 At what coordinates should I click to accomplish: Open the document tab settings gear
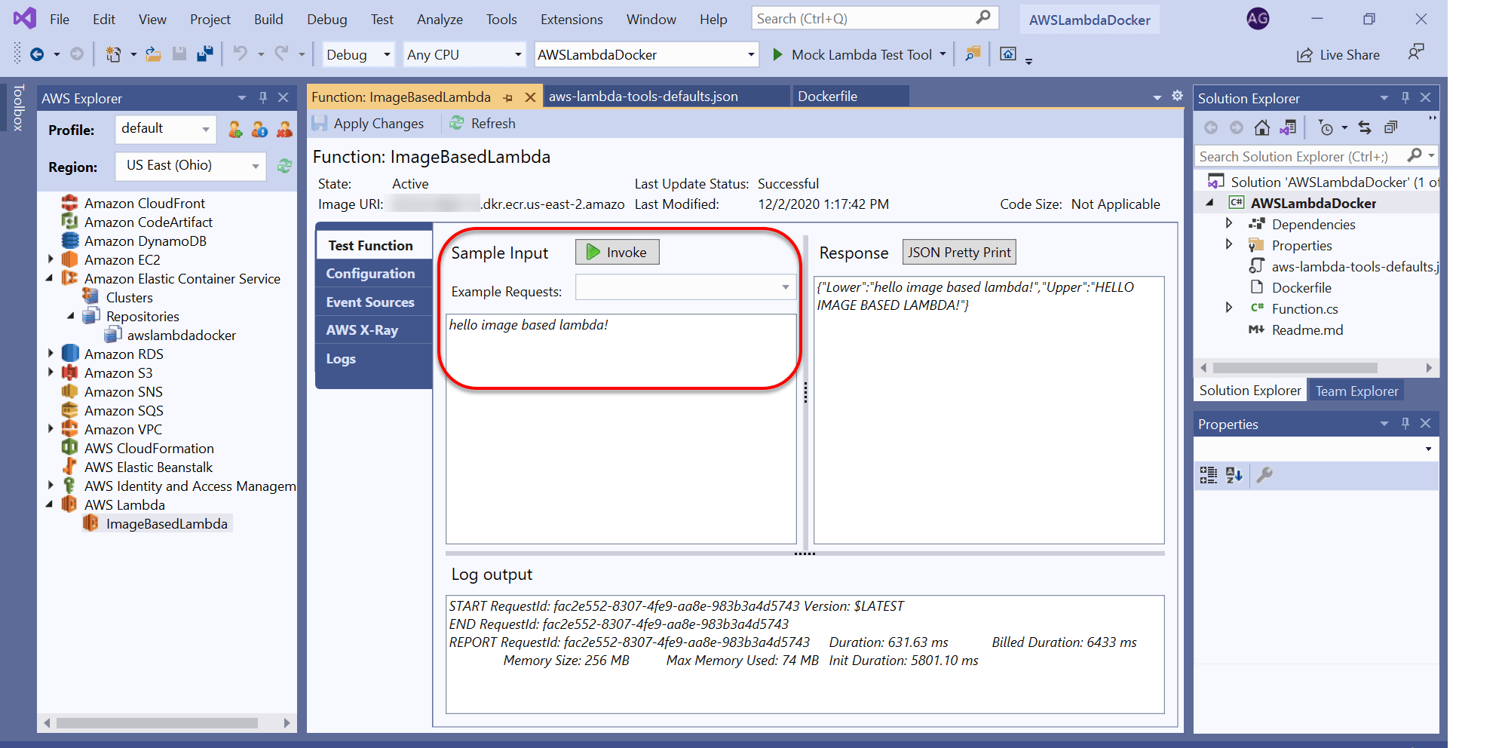coord(1177,96)
